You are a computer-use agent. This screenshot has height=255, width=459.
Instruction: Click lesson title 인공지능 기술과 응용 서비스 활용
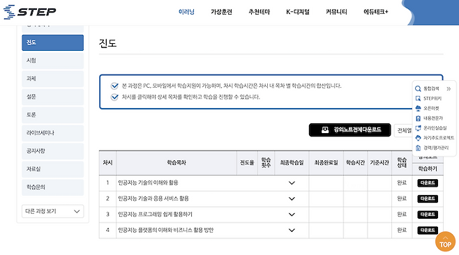(153, 199)
